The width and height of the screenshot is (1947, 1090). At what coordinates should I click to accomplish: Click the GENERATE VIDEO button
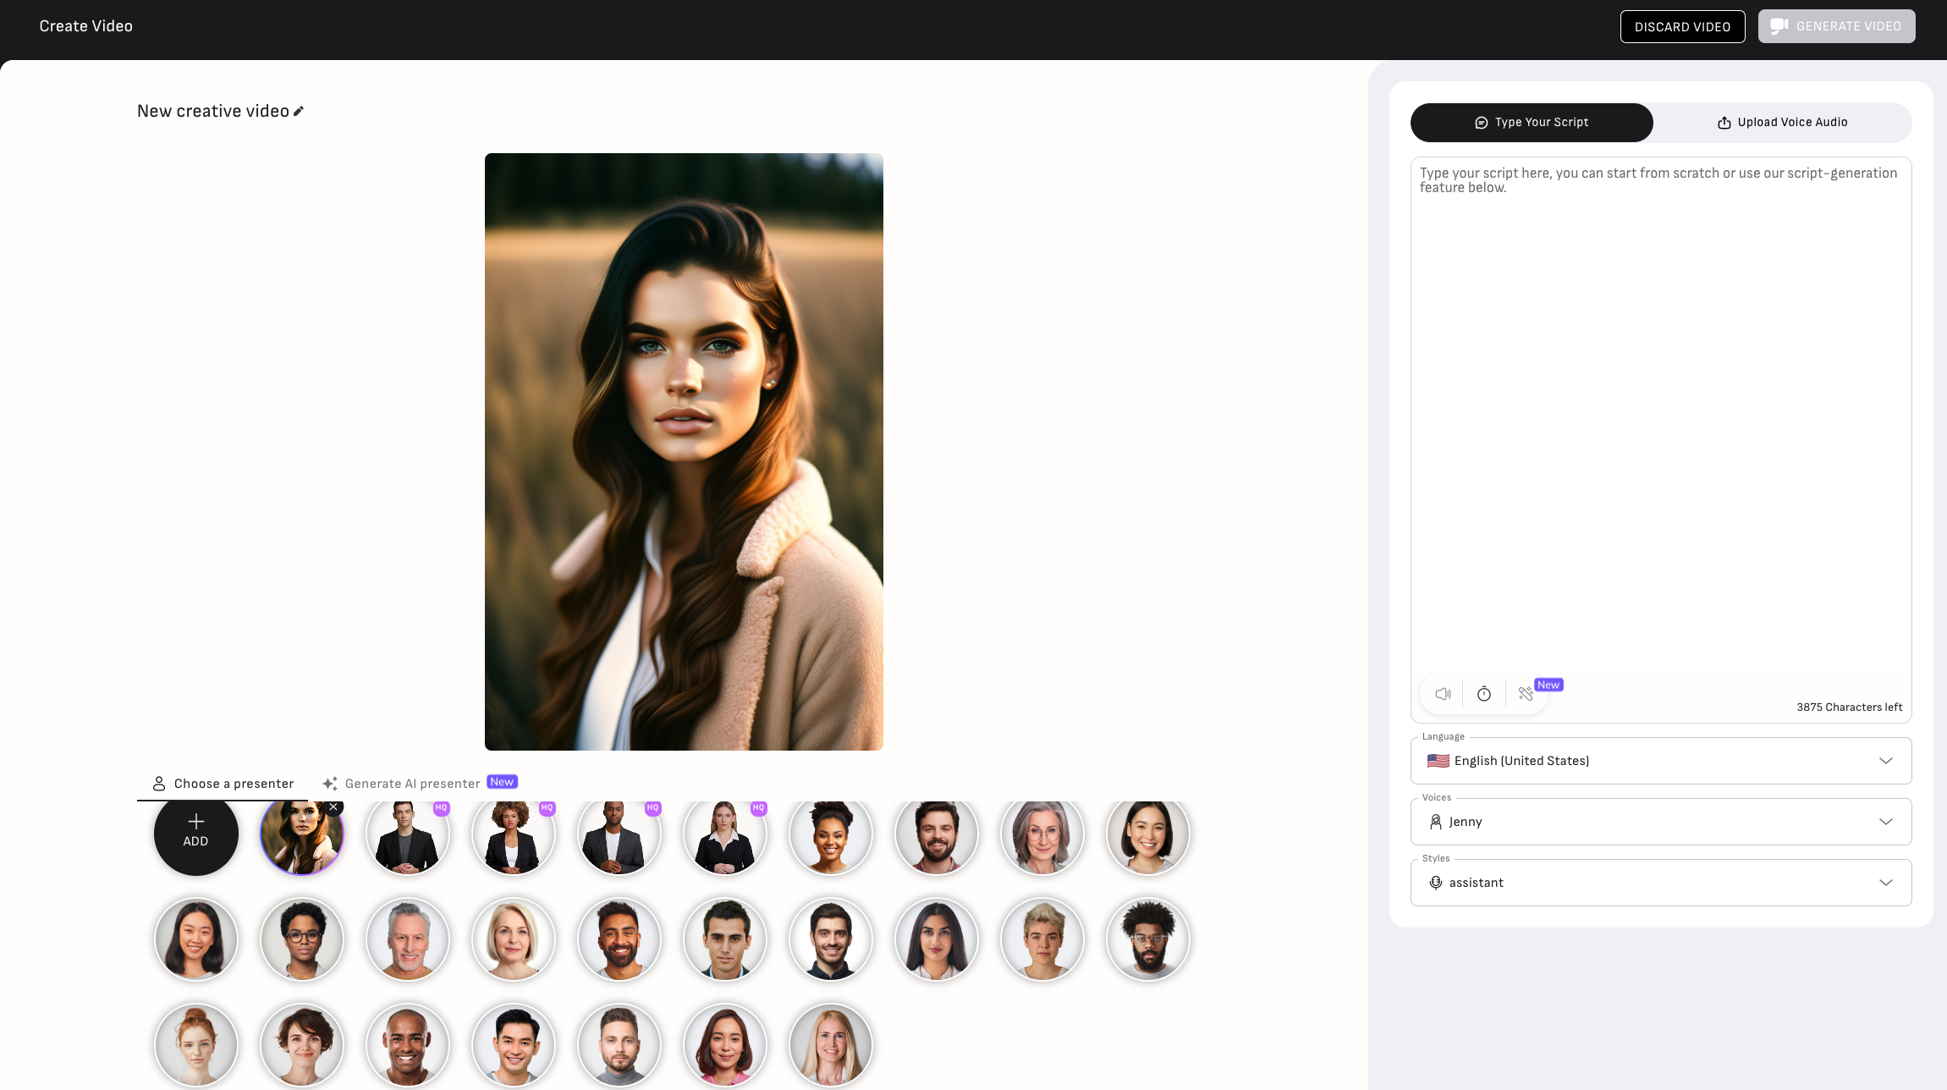(1836, 26)
